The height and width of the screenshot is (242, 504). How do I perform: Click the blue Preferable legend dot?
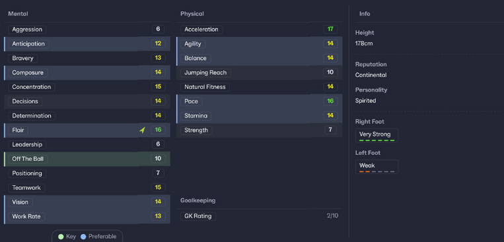(83, 237)
